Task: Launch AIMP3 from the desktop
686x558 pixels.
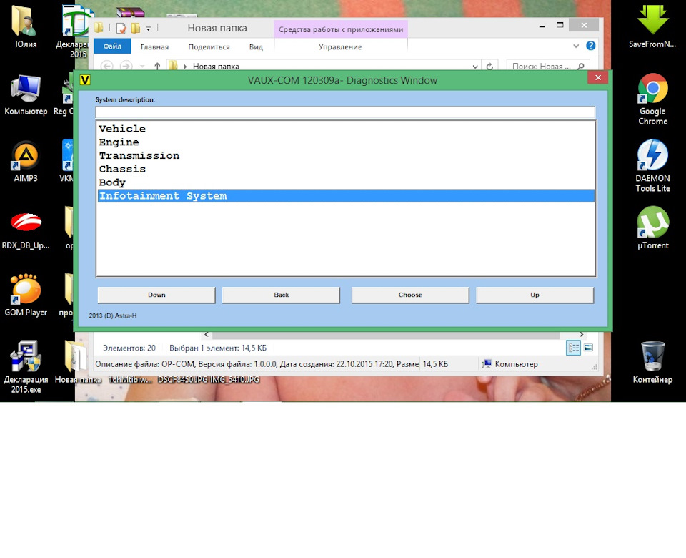Action: (x=26, y=162)
